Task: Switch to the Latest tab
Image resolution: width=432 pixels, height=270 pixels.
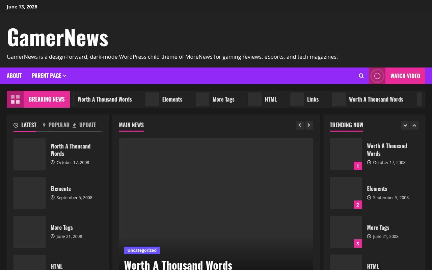Action: click(25, 125)
